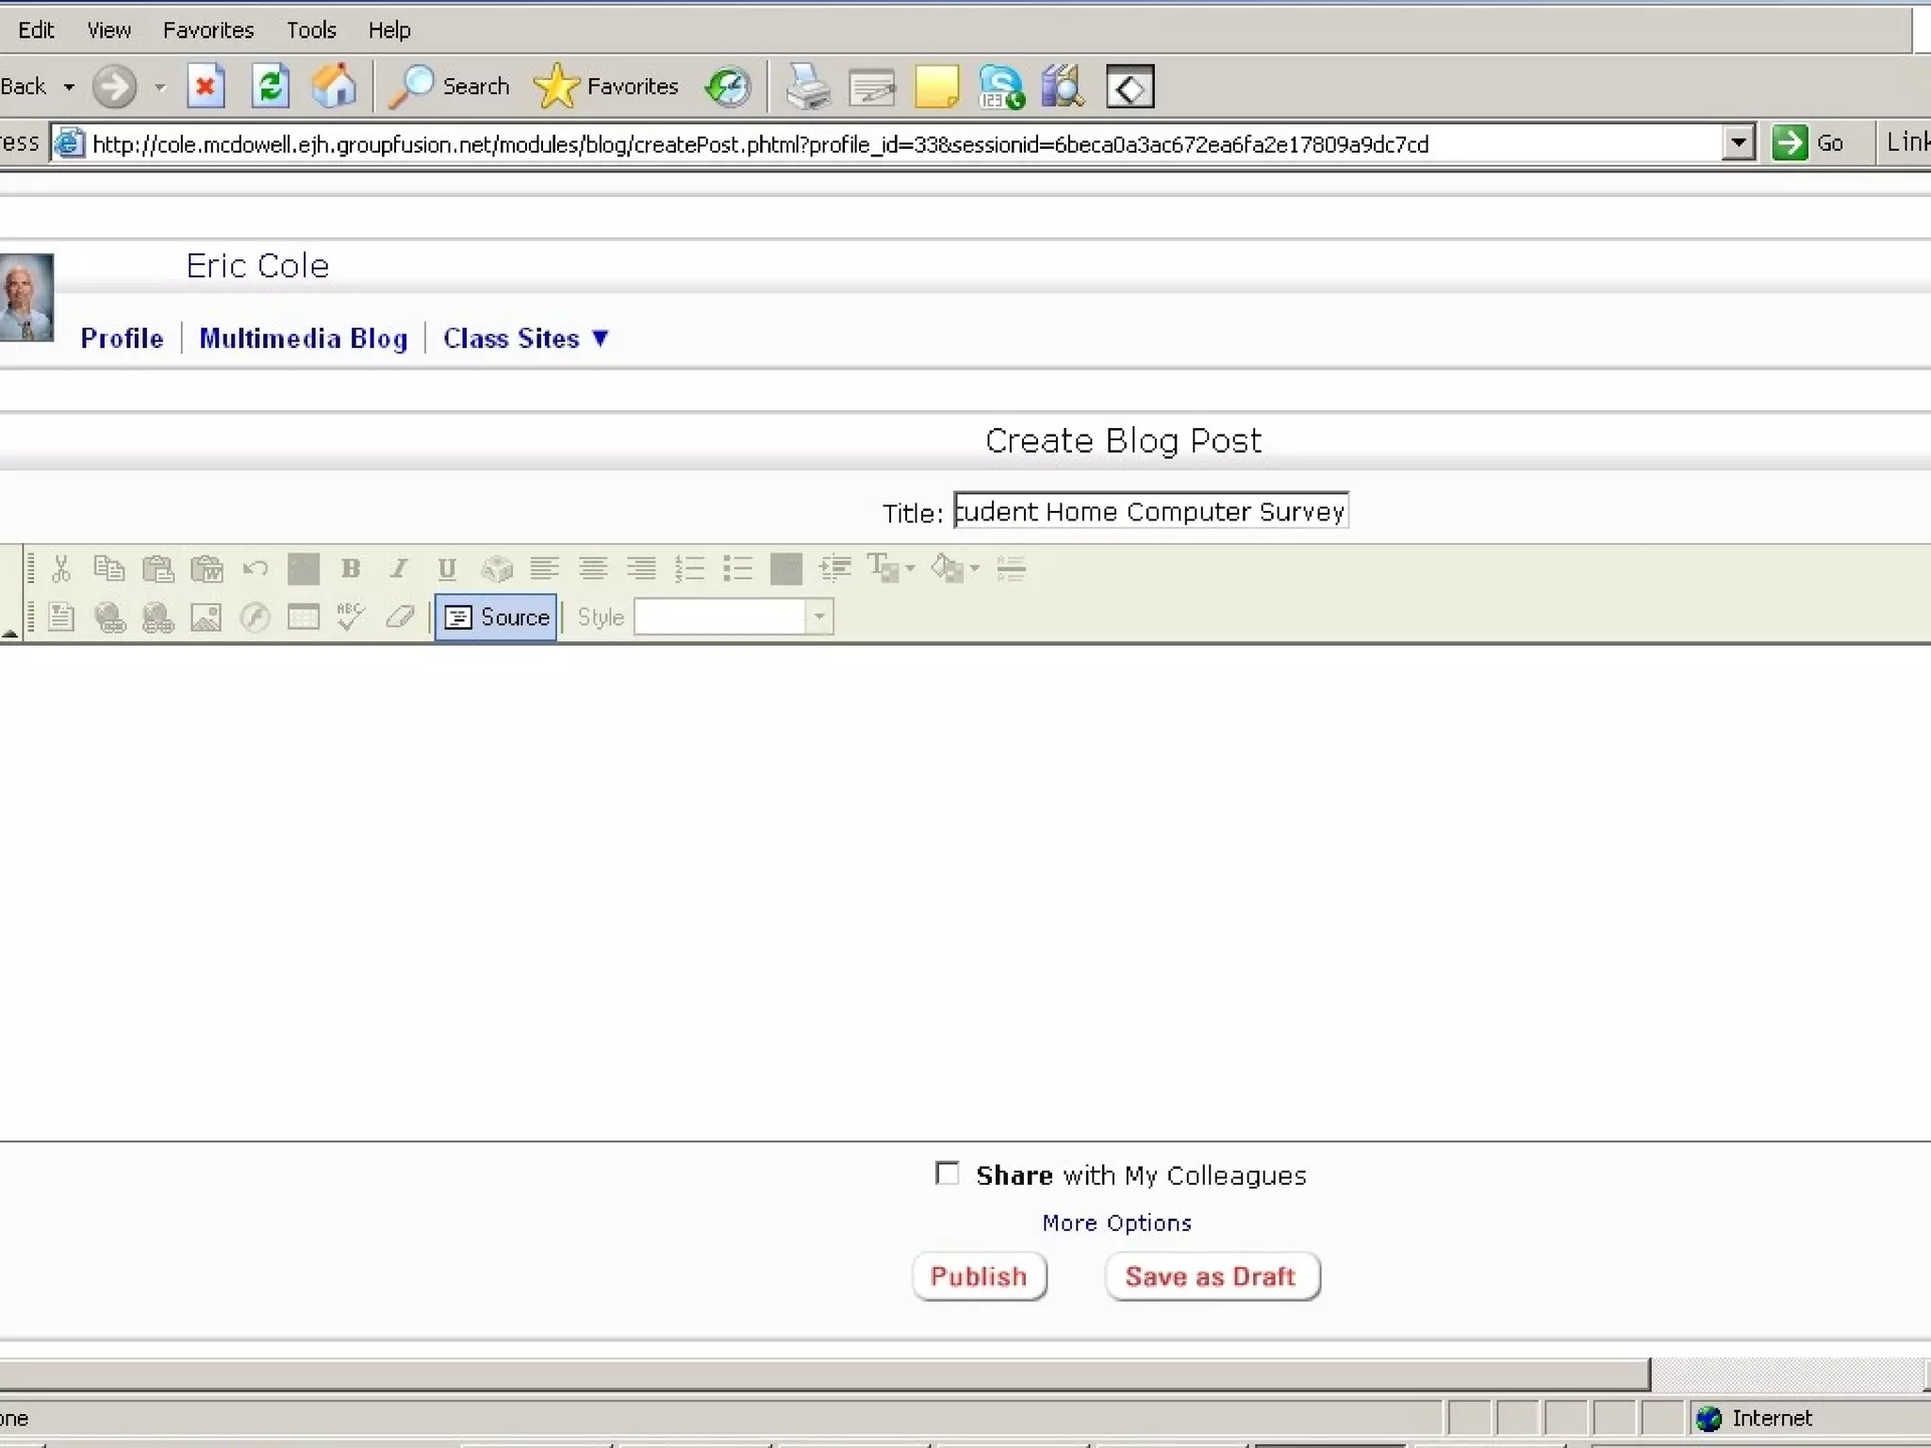Check Share with My Colleagues box

click(947, 1174)
